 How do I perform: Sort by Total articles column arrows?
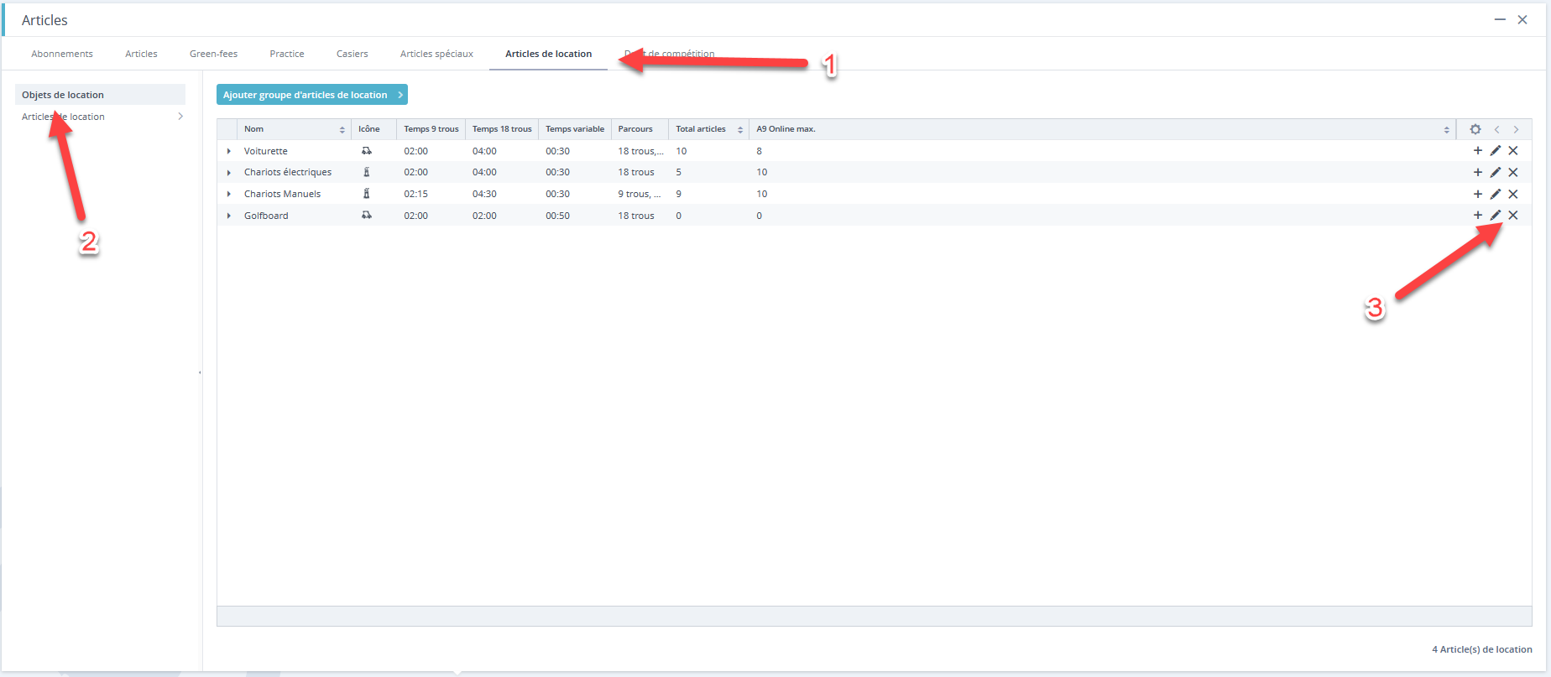point(740,129)
